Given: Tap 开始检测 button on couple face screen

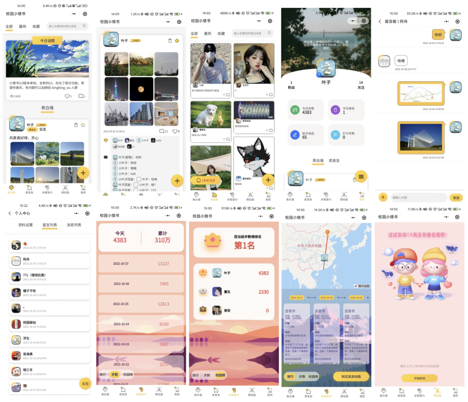Looking at the screenshot, I should 419,378.
